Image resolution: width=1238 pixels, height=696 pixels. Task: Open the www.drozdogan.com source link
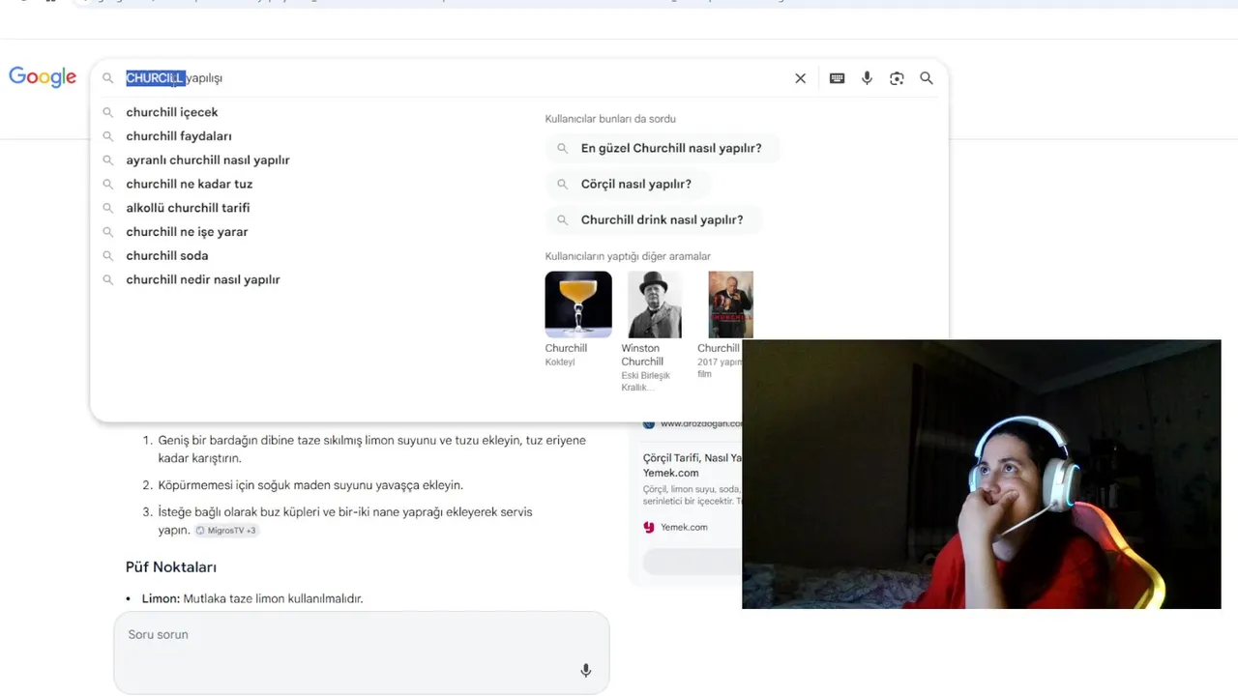[701, 423]
